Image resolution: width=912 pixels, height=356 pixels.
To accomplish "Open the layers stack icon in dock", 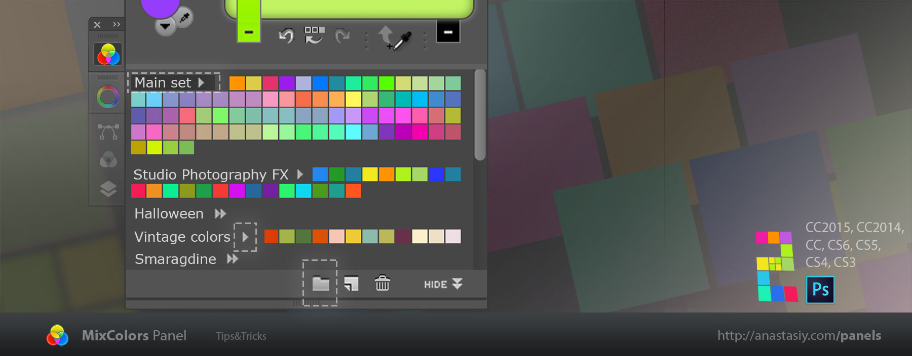I will pyautogui.click(x=108, y=189).
